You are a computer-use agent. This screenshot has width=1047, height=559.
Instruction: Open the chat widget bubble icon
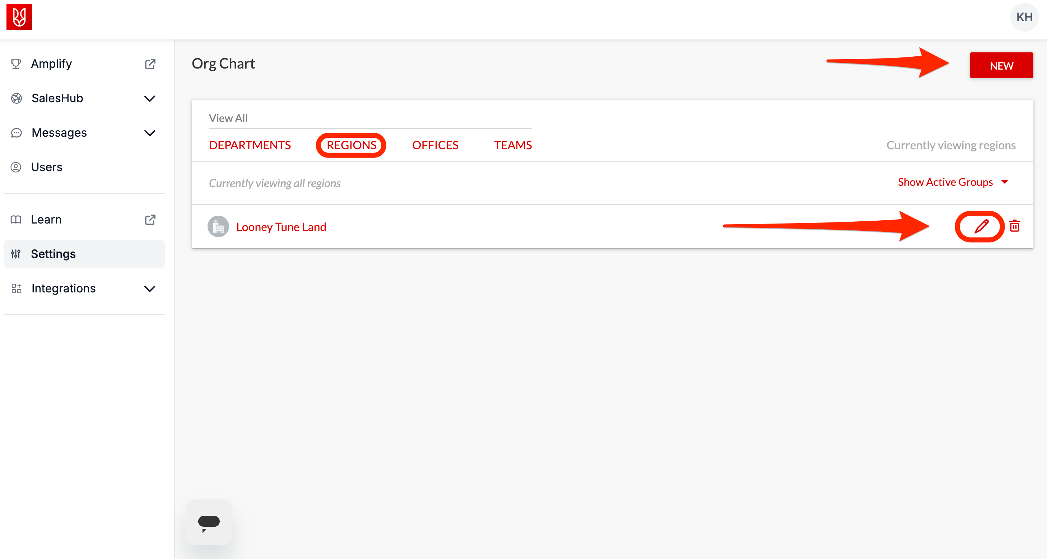point(209,522)
